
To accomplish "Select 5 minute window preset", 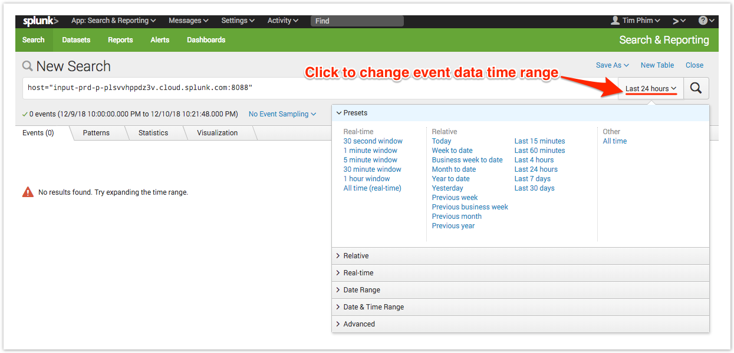I will click(x=370, y=160).
